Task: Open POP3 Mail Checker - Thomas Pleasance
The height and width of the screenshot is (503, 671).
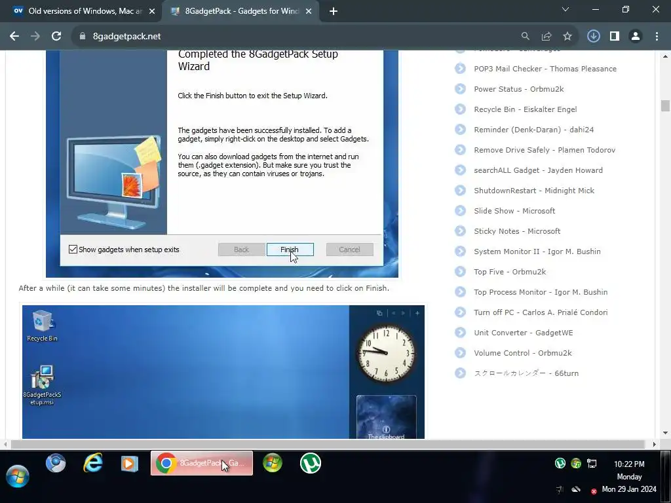Action: [x=545, y=69]
